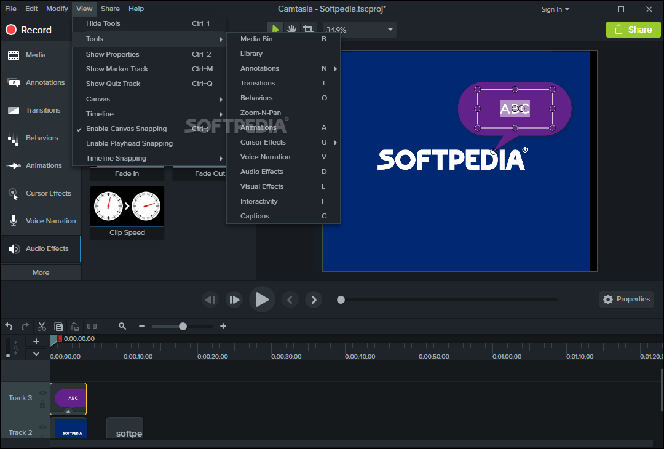
Task: Click the Split clip icon
Action: click(92, 327)
